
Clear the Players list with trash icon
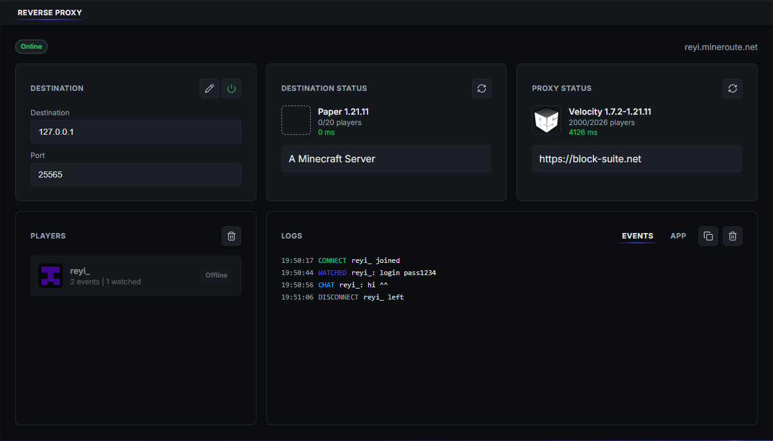click(x=231, y=236)
